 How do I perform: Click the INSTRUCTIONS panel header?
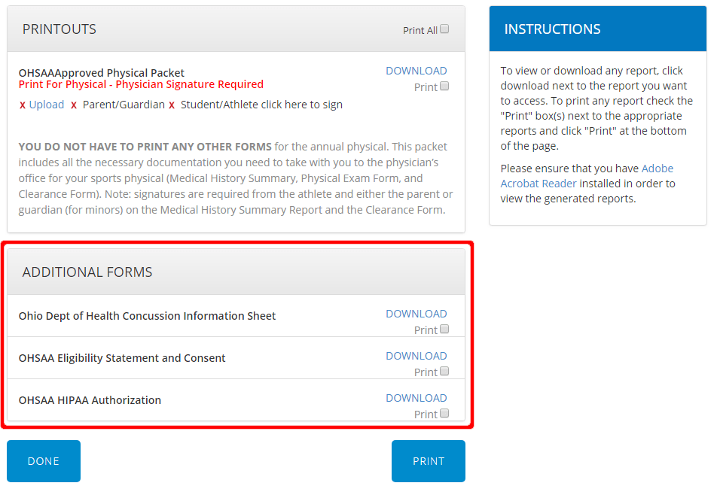click(x=554, y=29)
